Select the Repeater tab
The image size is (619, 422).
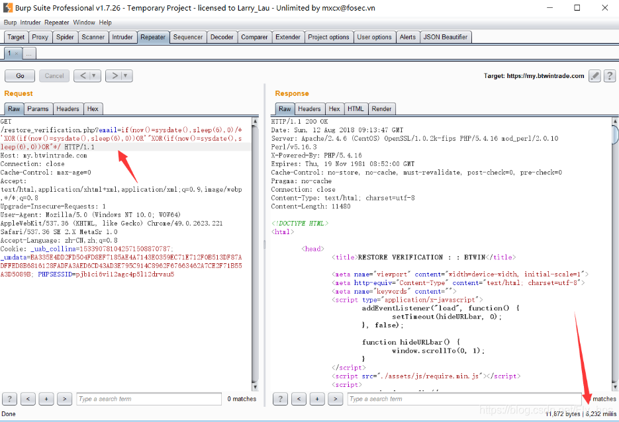pos(153,37)
